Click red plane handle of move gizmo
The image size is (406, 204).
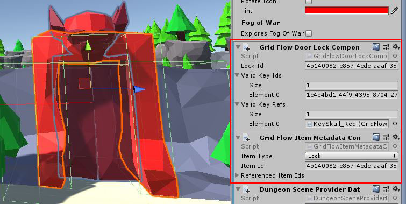coord(84,83)
